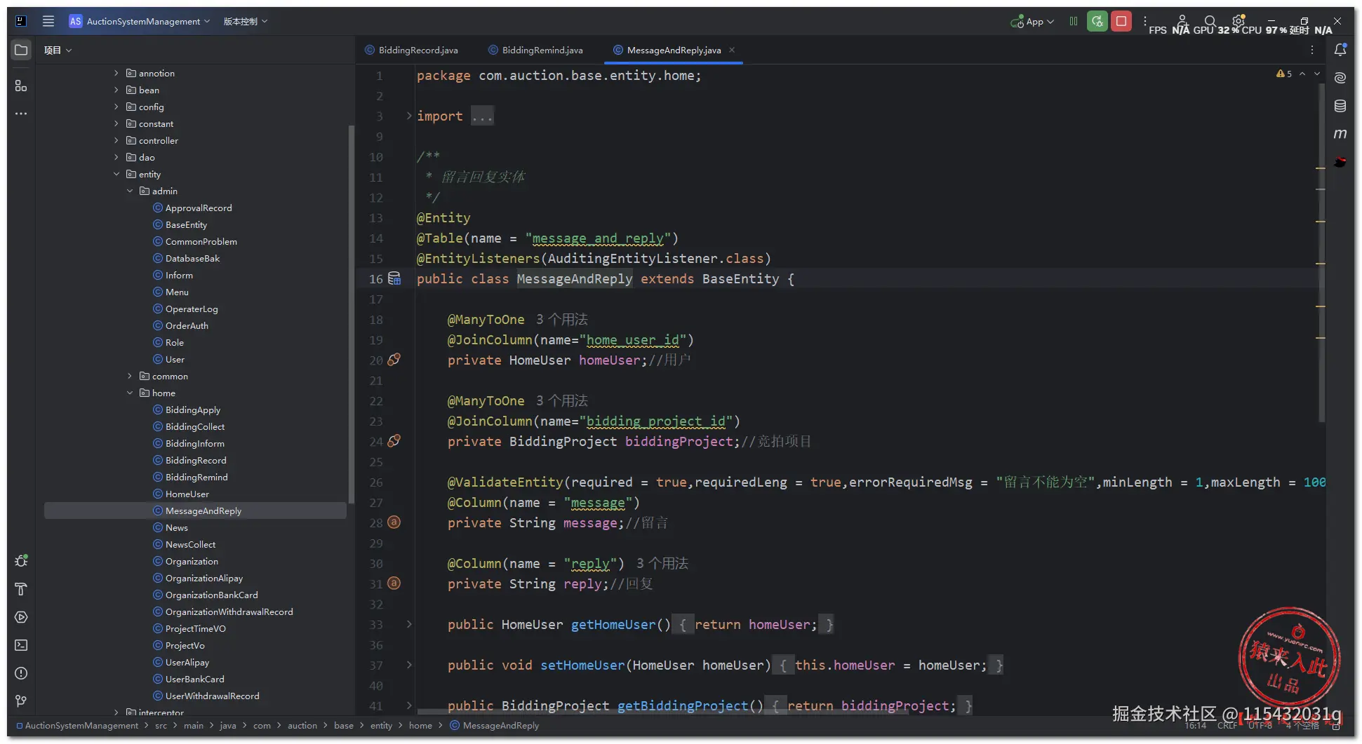Click the column gutter icon on line 31

click(x=394, y=583)
